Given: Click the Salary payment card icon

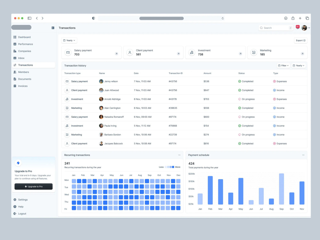Looking at the screenshot, I should coord(68,52).
